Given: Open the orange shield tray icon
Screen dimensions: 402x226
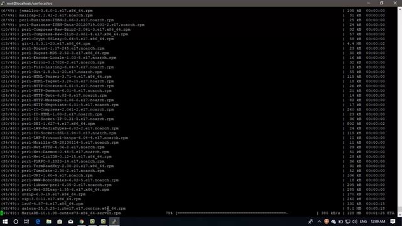Looking at the screenshot, I should tap(327, 222).
